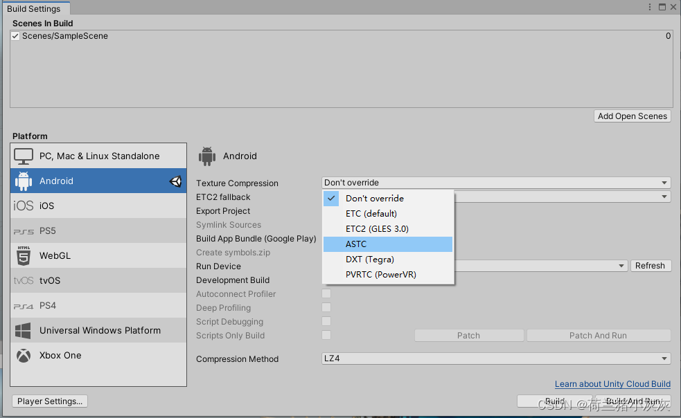This screenshot has height=418, width=681.
Task: Select the iOS platform row
Action: [98, 206]
